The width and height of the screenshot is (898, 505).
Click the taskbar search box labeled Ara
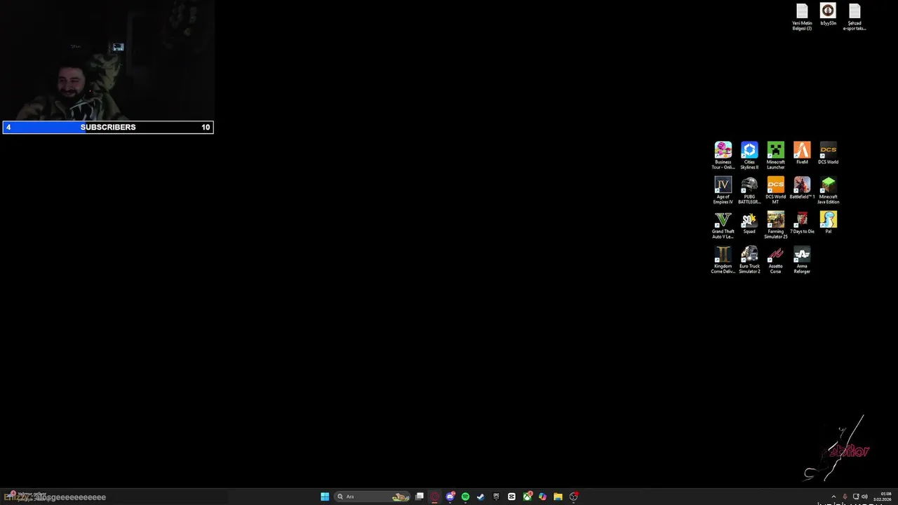click(372, 497)
